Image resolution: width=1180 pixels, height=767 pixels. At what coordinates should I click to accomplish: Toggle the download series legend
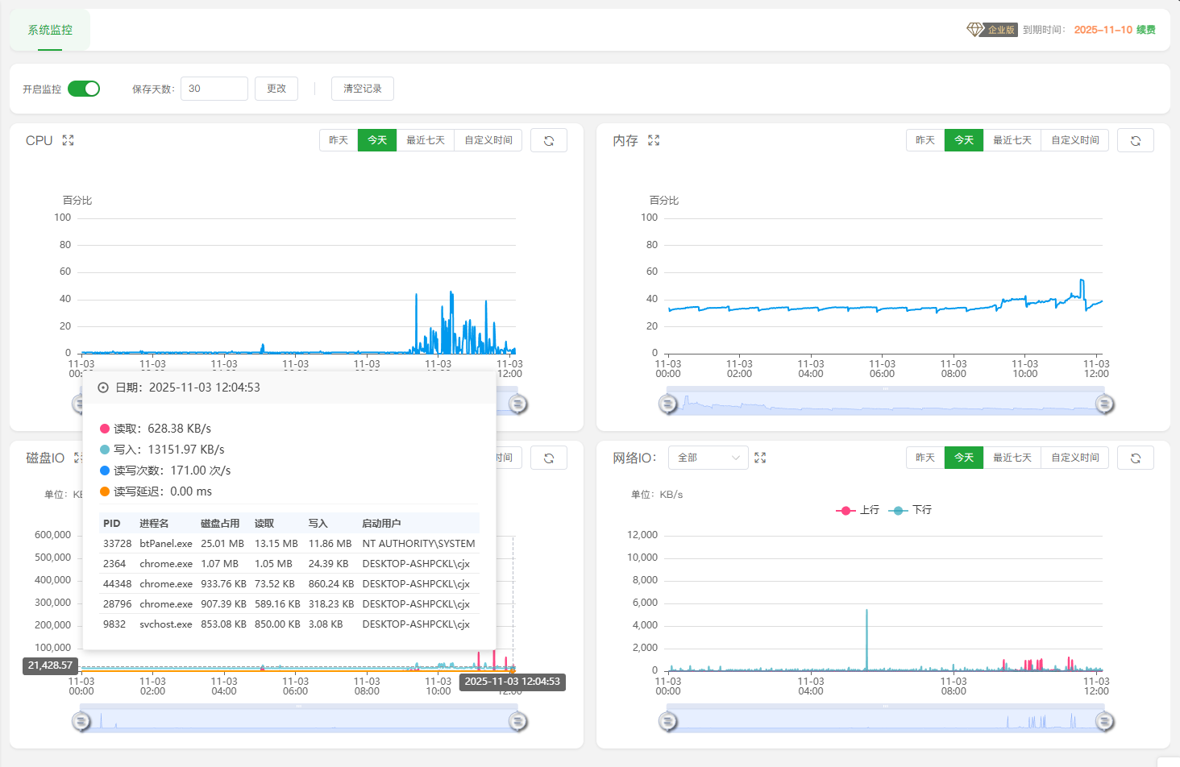point(910,510)
